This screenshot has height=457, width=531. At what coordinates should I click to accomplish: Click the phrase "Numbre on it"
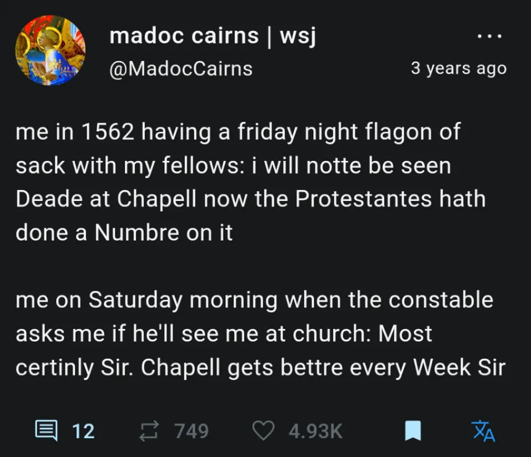(164, 232)
